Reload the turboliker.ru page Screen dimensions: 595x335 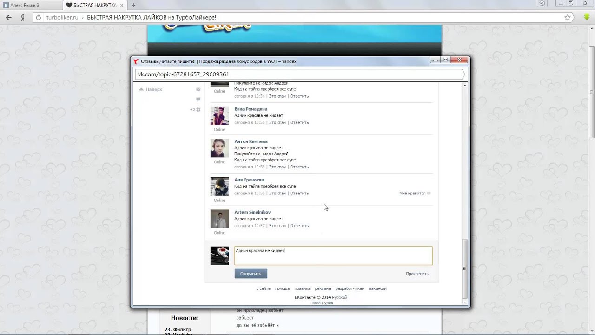pyautogui.click(x=38, y=18)
